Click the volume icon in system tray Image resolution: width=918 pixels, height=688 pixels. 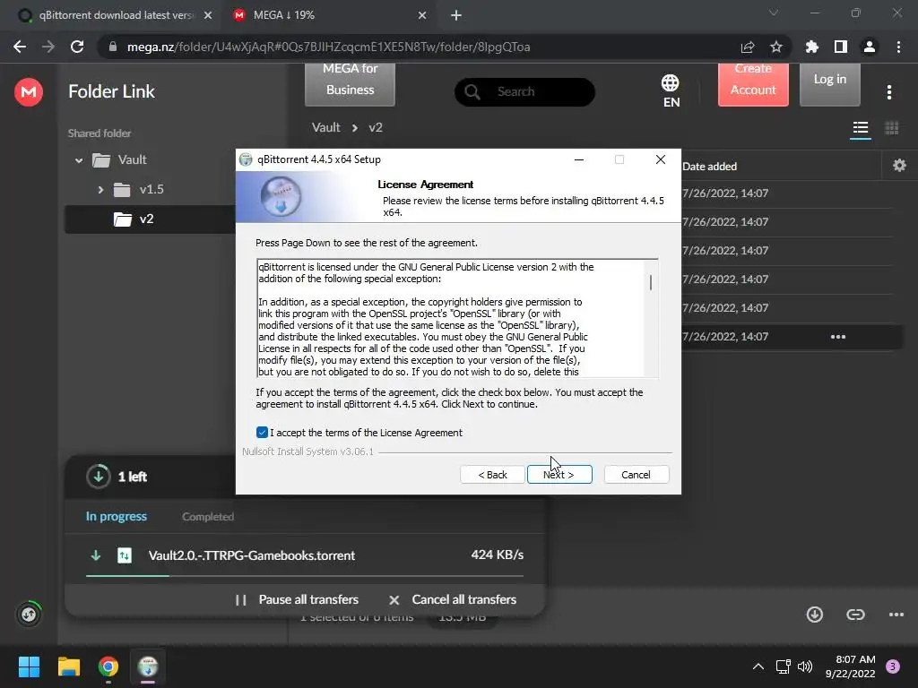(805, 666)
